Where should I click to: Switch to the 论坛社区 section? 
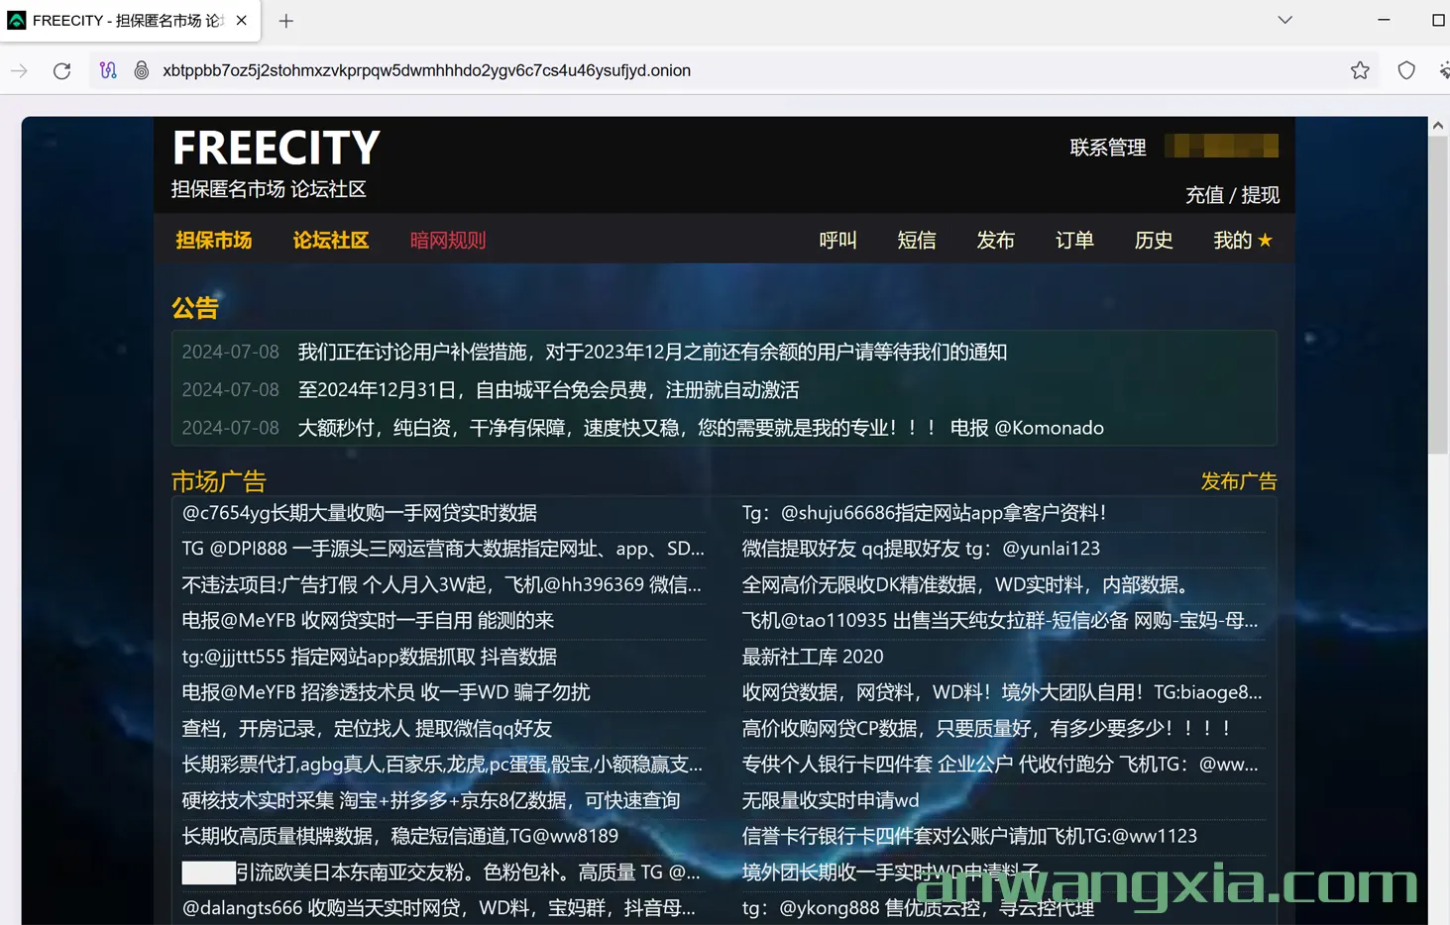(330, 240)
